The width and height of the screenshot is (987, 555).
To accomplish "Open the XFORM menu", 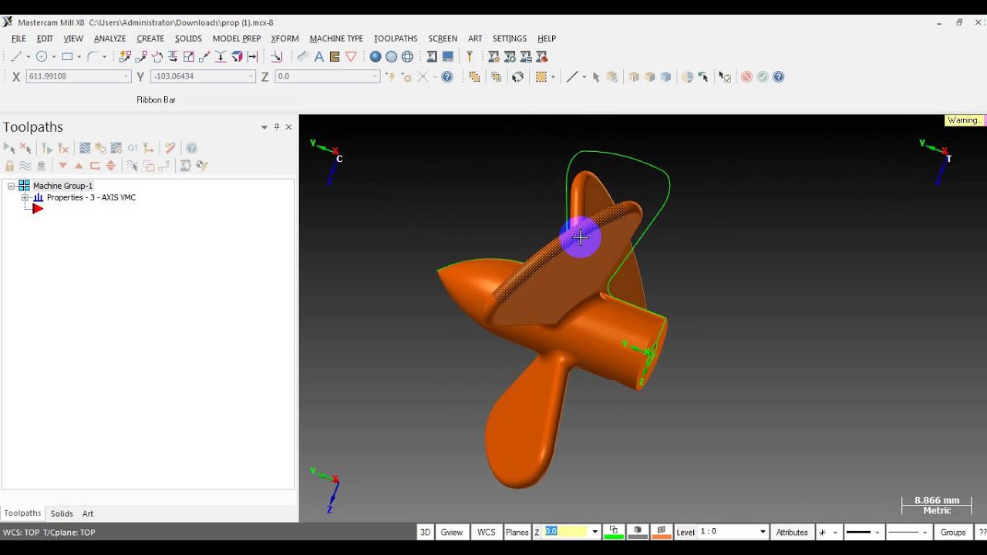I will (x=285, y=38).
